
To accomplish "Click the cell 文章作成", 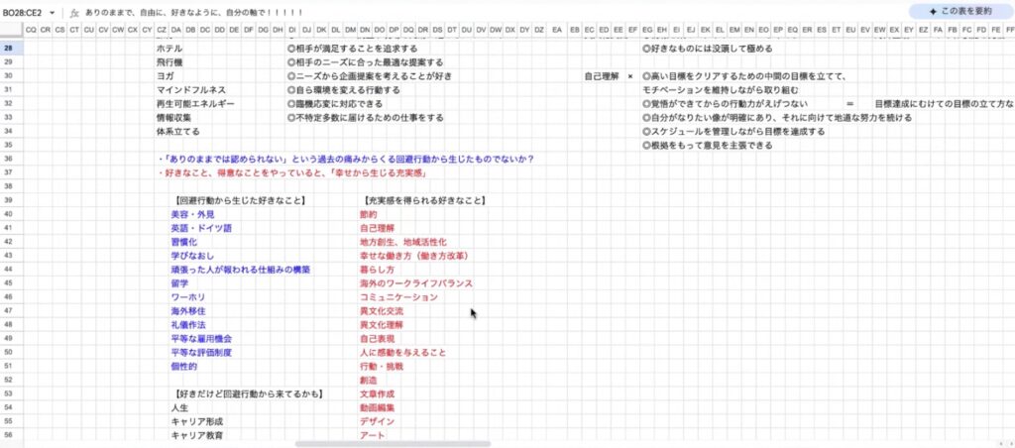I will (378, 393).
